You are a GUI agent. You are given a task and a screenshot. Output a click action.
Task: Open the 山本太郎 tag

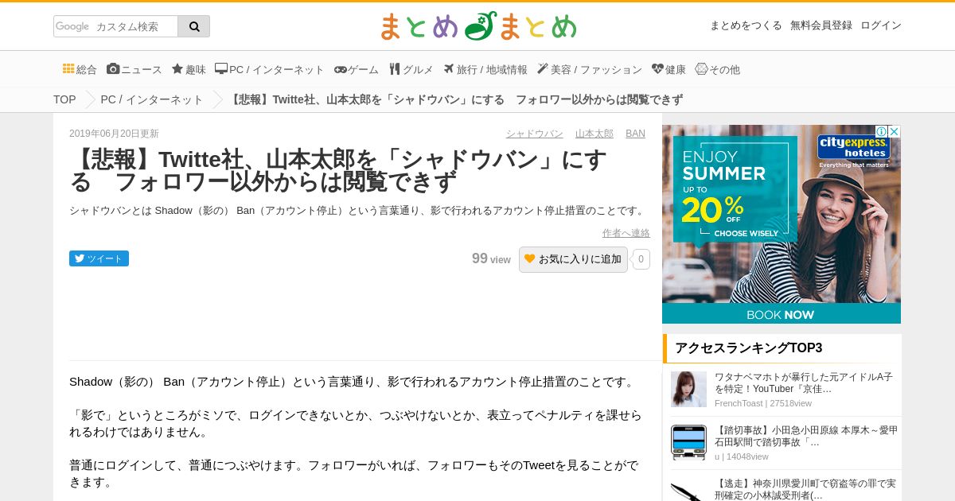(x=594, y=134)
